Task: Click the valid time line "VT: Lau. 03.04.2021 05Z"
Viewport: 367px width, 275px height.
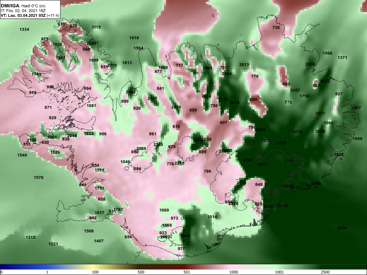Action: (x=23, y=15)
